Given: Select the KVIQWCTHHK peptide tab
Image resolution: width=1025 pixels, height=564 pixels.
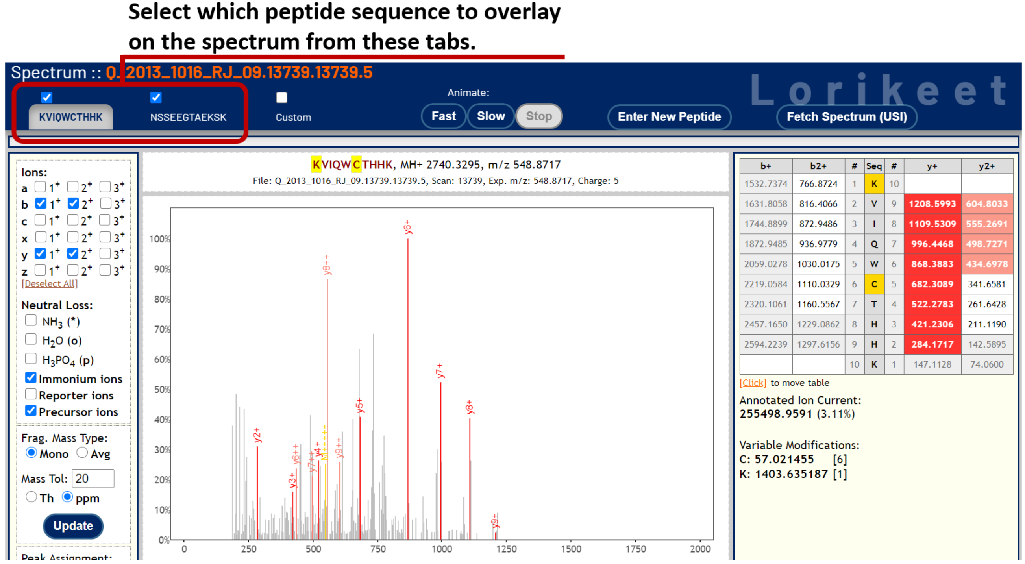Looking at the screenshot, I should coord(70,117).
